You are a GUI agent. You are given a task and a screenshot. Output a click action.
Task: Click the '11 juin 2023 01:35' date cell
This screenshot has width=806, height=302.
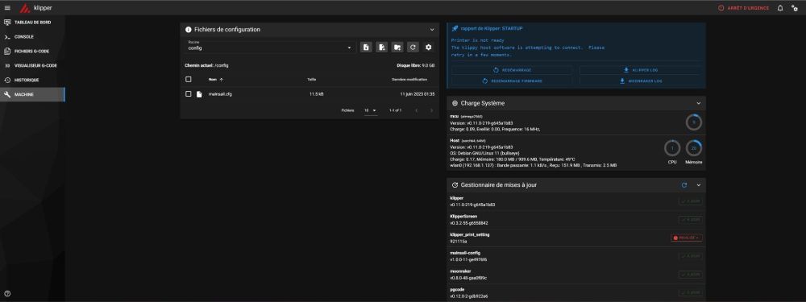(x=418, y=94)
